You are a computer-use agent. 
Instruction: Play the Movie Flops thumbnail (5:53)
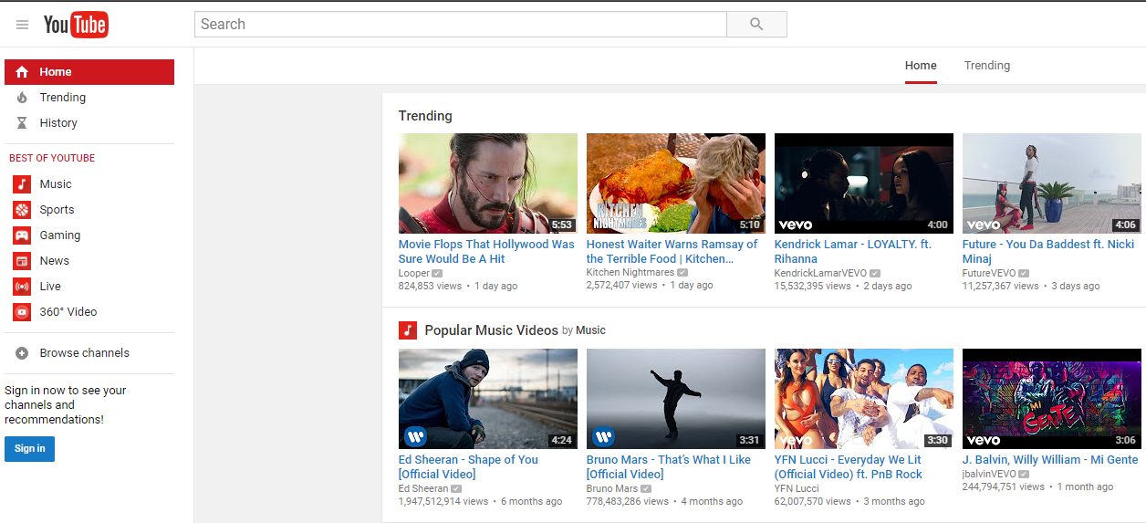pos(488,183)
